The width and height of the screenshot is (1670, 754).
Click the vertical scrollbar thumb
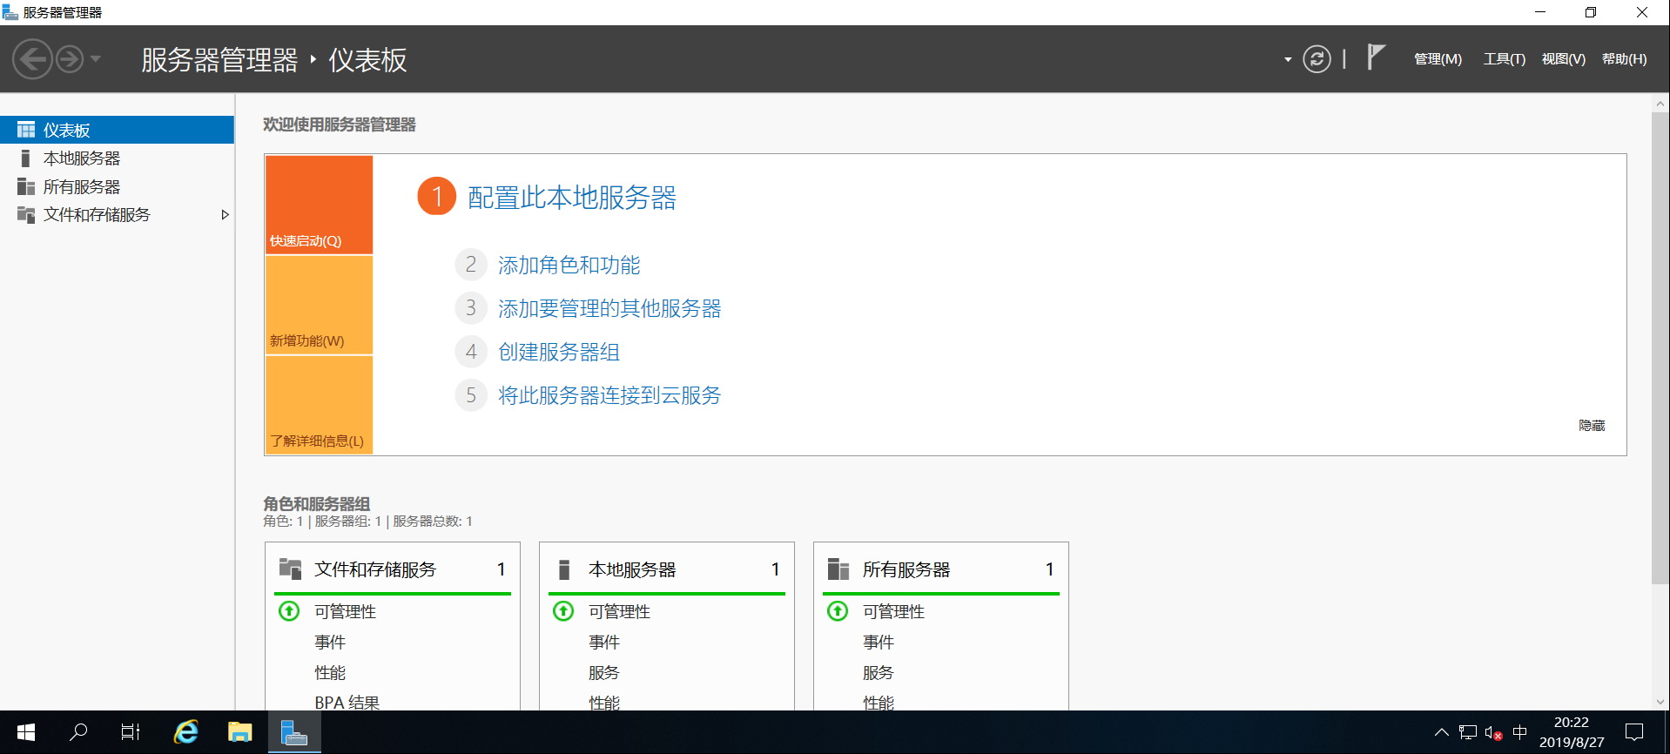click(1660, 348)
